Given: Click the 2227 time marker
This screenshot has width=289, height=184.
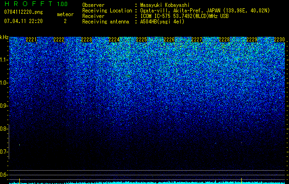Looking at the screenshot, I should [x=197, y=40].
